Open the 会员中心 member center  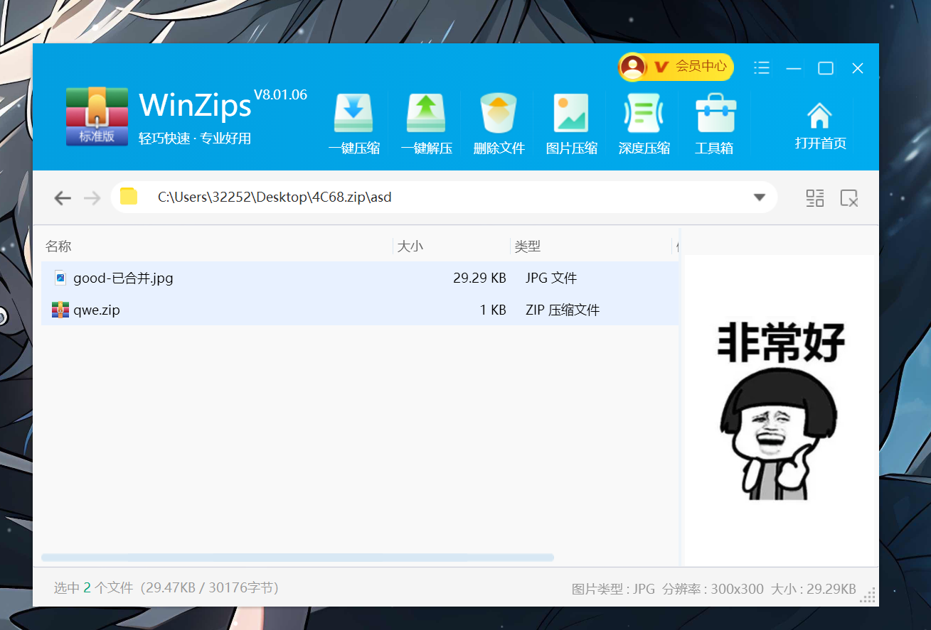click(x=676, y=67)
